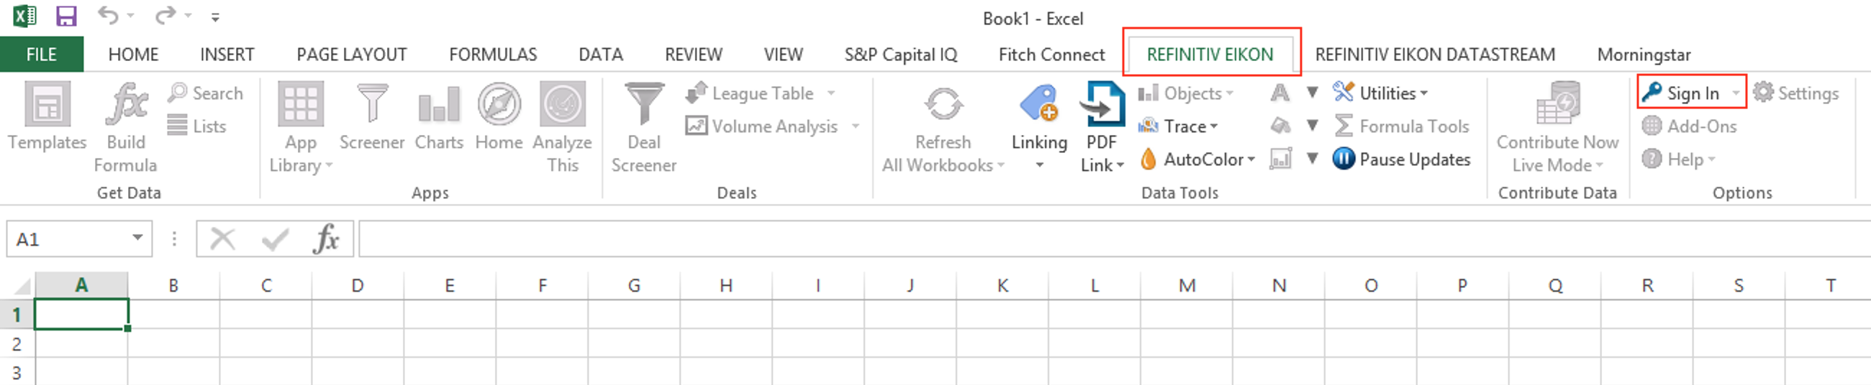The image size is (1871, 385).
Task: Switch to the VIEW tab
Action: (783, 55)
